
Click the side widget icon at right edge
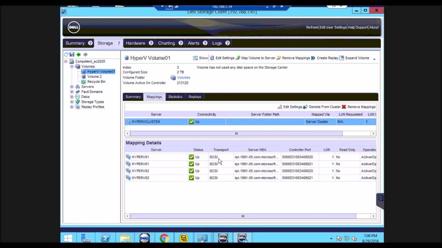381,198
